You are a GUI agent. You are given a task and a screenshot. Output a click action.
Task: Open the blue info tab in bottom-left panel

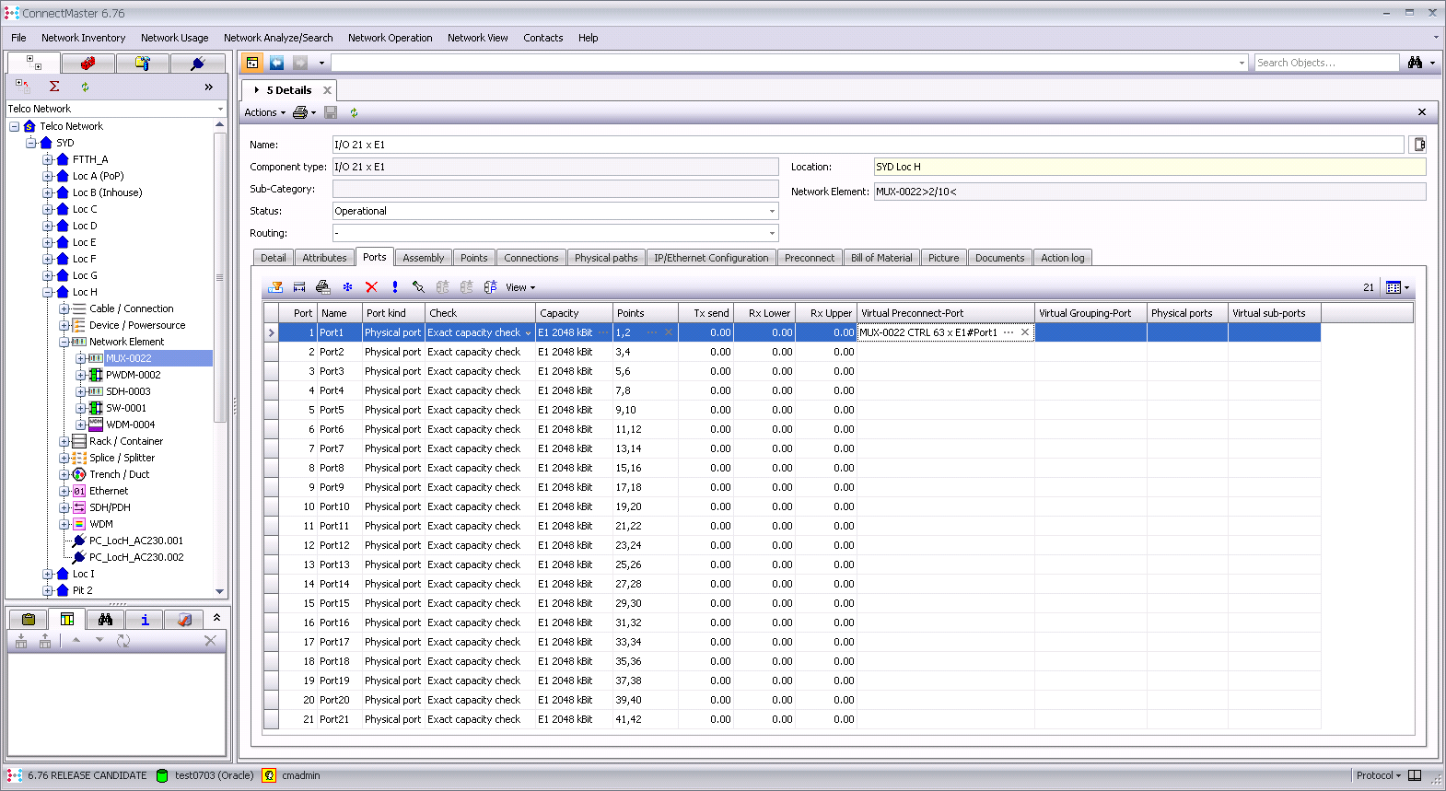tap(145, 620)
